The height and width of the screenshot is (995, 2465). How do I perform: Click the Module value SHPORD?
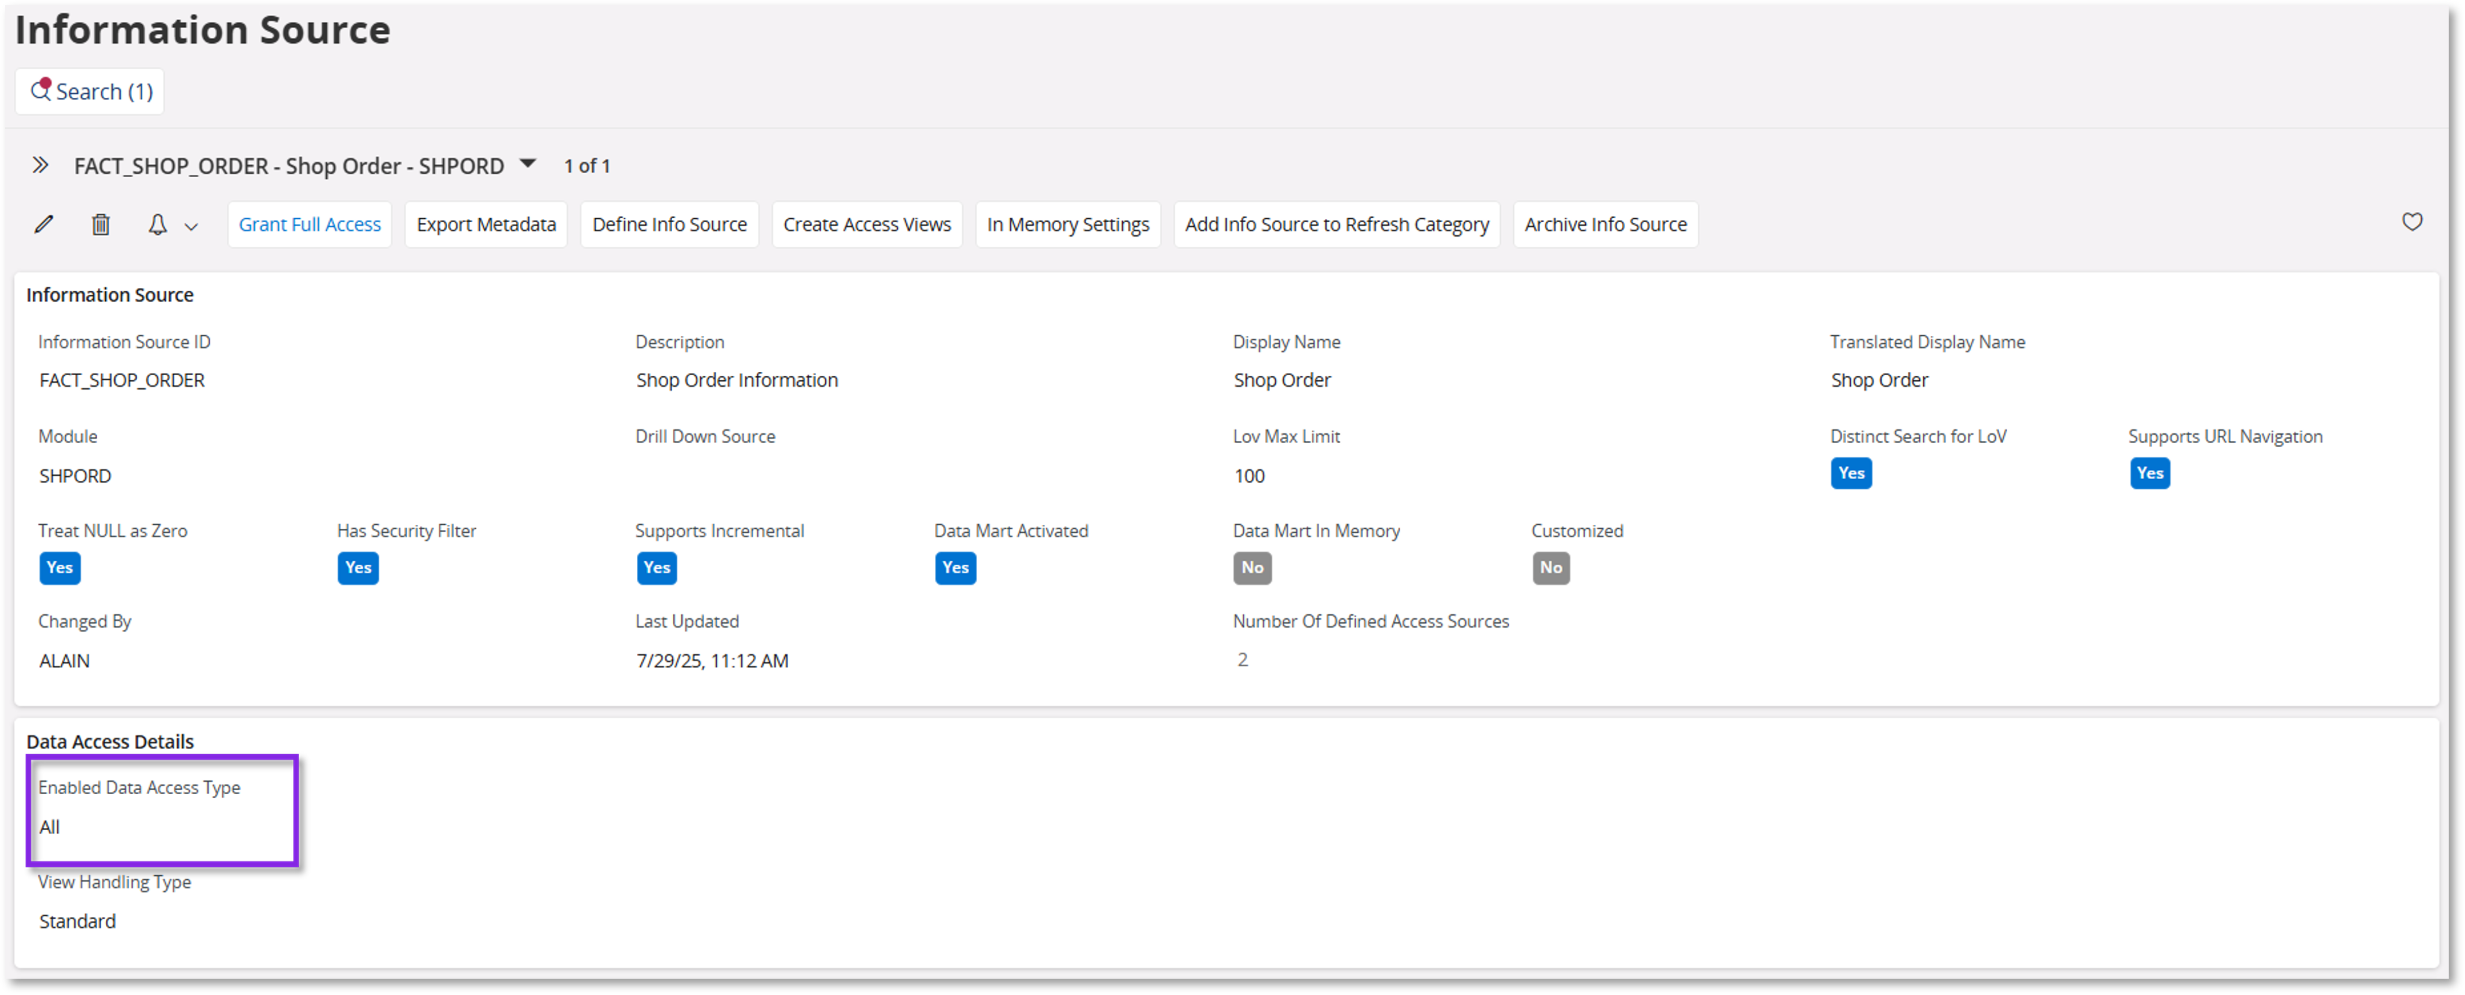(75, 476)
